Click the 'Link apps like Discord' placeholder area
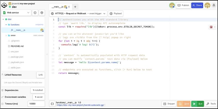Viewport: 218px width, 109px height. 23,83
